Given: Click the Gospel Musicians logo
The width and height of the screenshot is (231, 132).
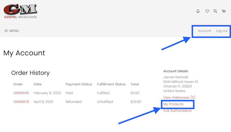Looking at the screenshot, I should click(x=20, y=11).
